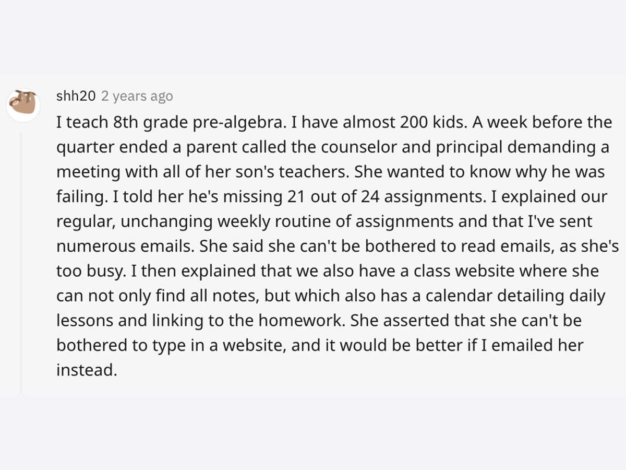Open the sloth avatar of shh20
The image size is (626, 470).
(23, 105)
